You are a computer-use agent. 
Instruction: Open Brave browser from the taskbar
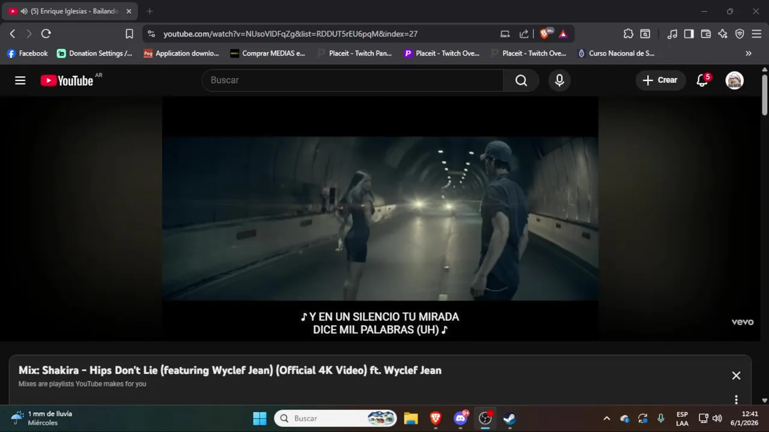[436, 418]
